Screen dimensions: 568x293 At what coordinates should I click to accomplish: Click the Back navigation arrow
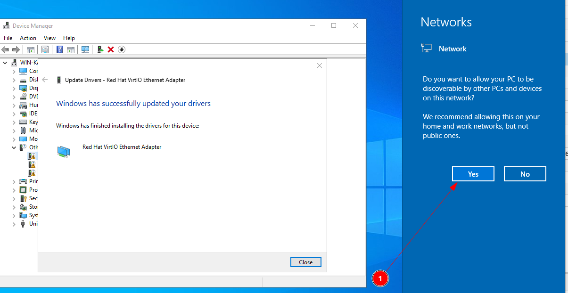(x=6, y=49)
